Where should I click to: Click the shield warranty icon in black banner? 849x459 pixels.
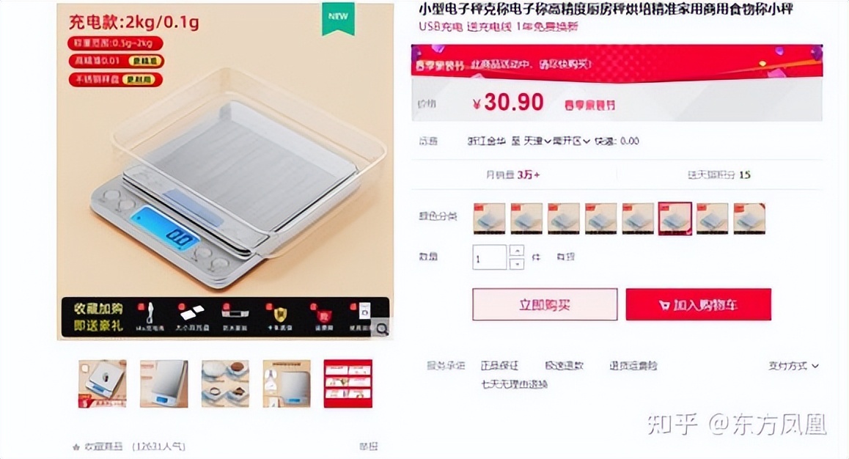click(x=280, y=314)
